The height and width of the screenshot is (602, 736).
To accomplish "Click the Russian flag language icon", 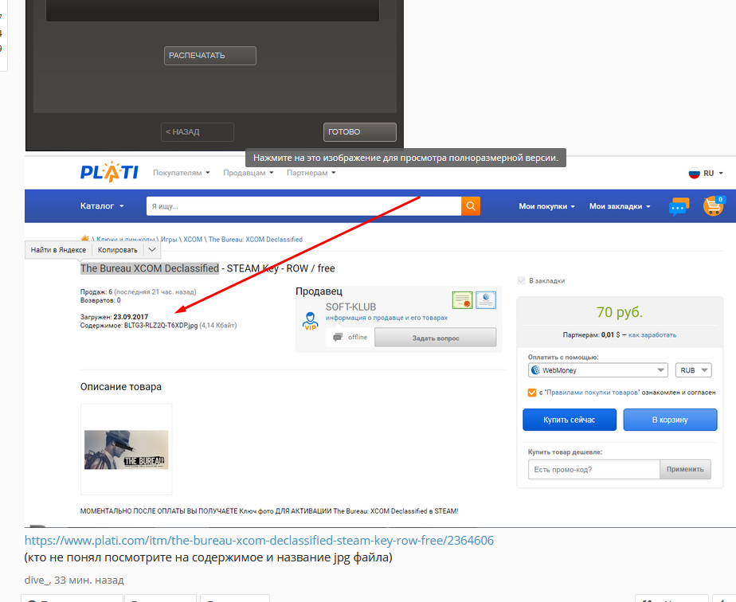I will click(695, 173).
